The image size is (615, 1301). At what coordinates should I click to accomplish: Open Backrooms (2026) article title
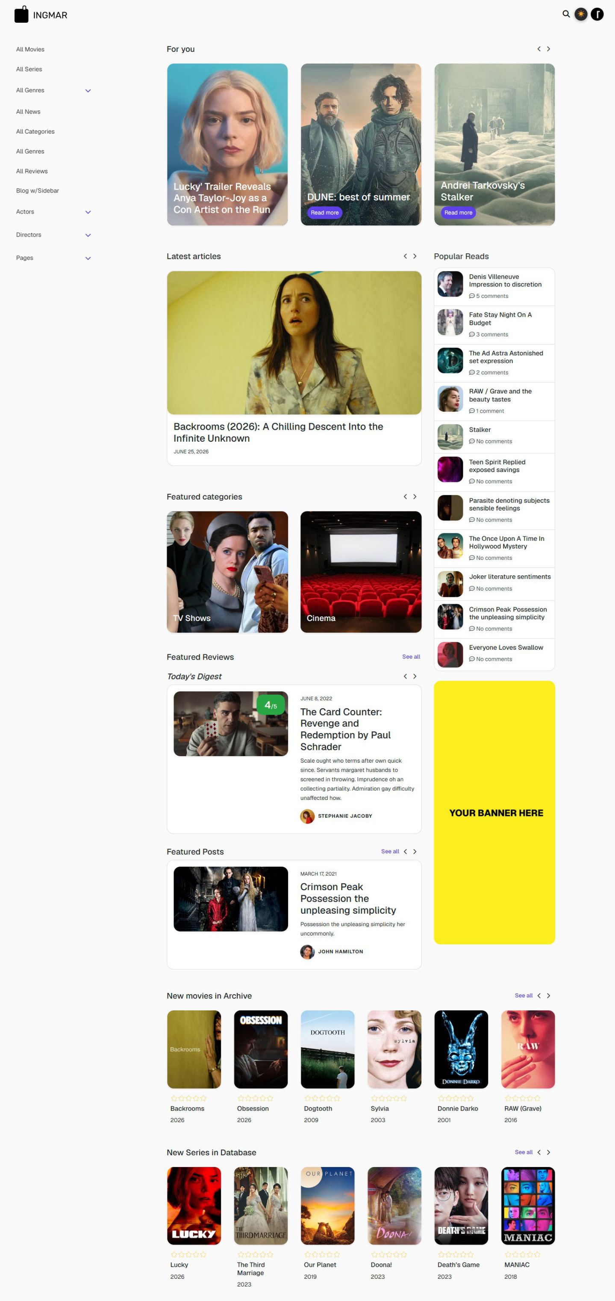278,432
